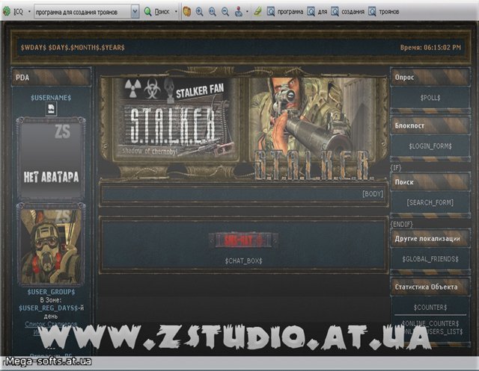Click the $CHAT_BOX$ placeholder

(x=243, y=261)
